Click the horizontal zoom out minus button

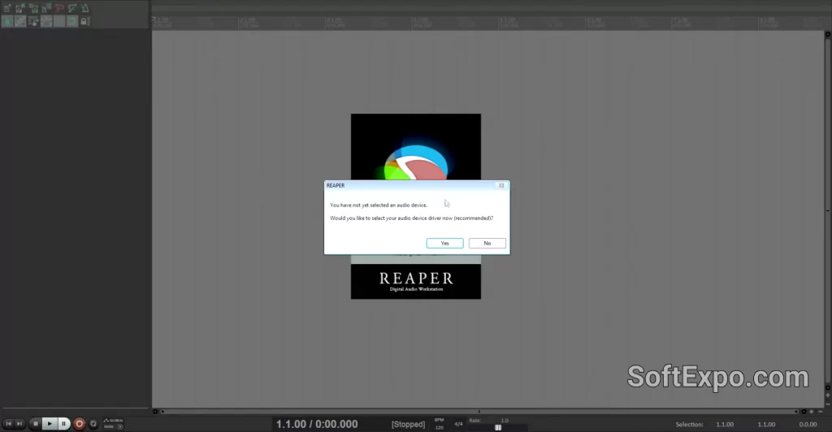click(x=821, y=412)
